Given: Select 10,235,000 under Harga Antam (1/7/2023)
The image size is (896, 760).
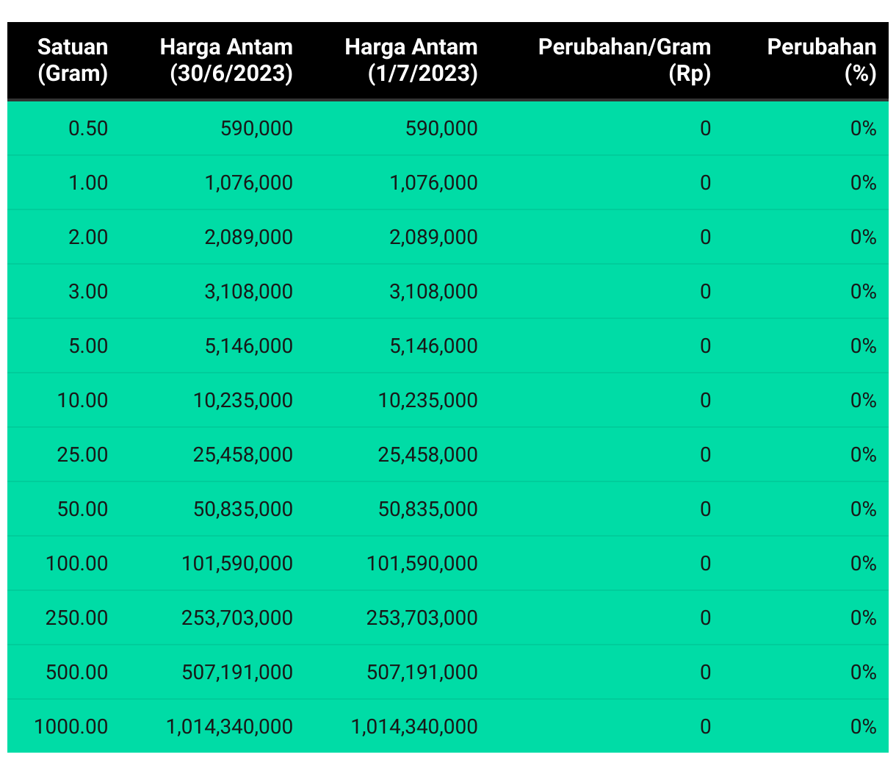Looking at the screenshot, I should pyautogui.click(x=428, y=401).
